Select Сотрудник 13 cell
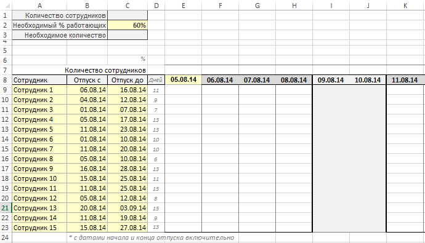Viewport: 425px width, 243px height. [39, 208]
